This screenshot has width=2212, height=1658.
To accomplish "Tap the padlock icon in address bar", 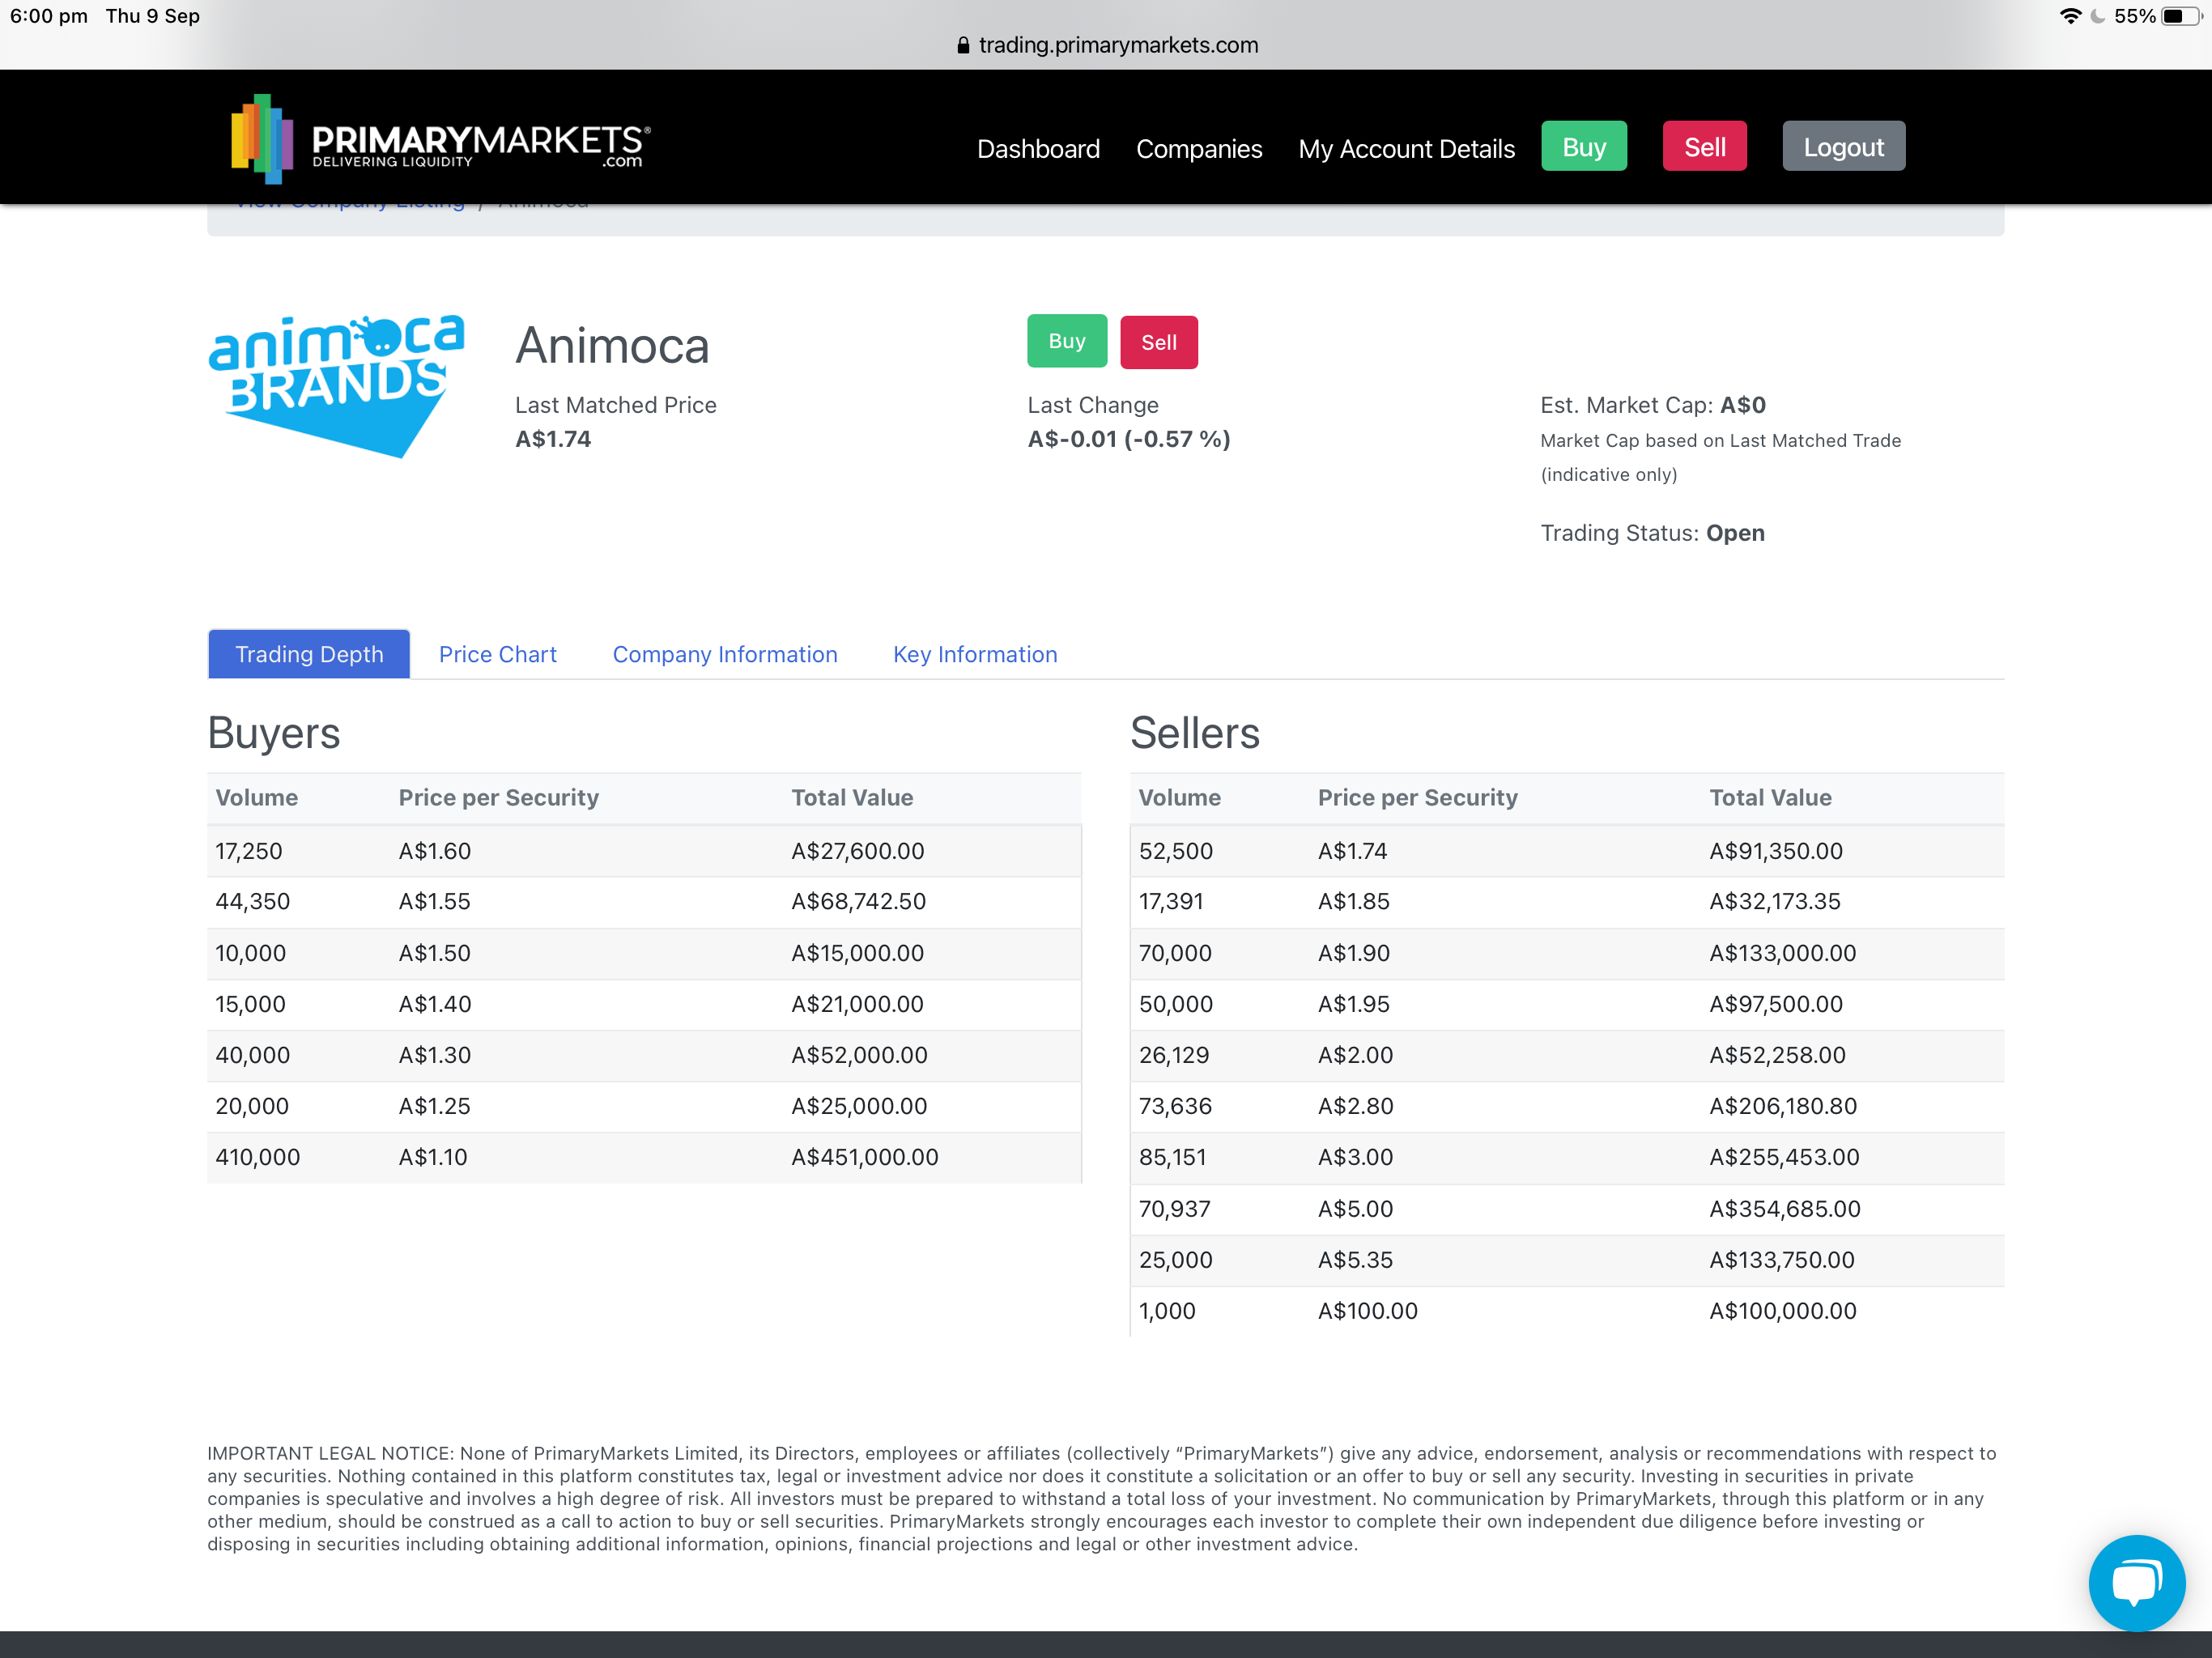I will (963, 45).
